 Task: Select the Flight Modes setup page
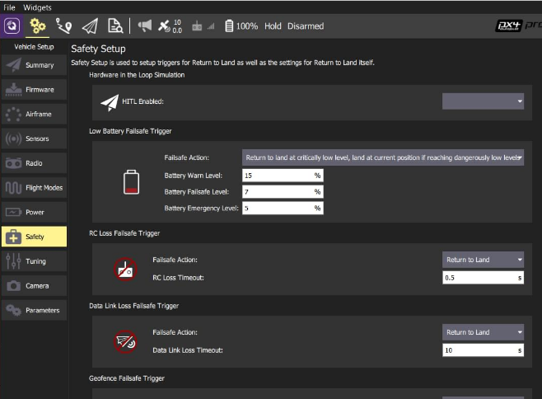coord(34,188)
